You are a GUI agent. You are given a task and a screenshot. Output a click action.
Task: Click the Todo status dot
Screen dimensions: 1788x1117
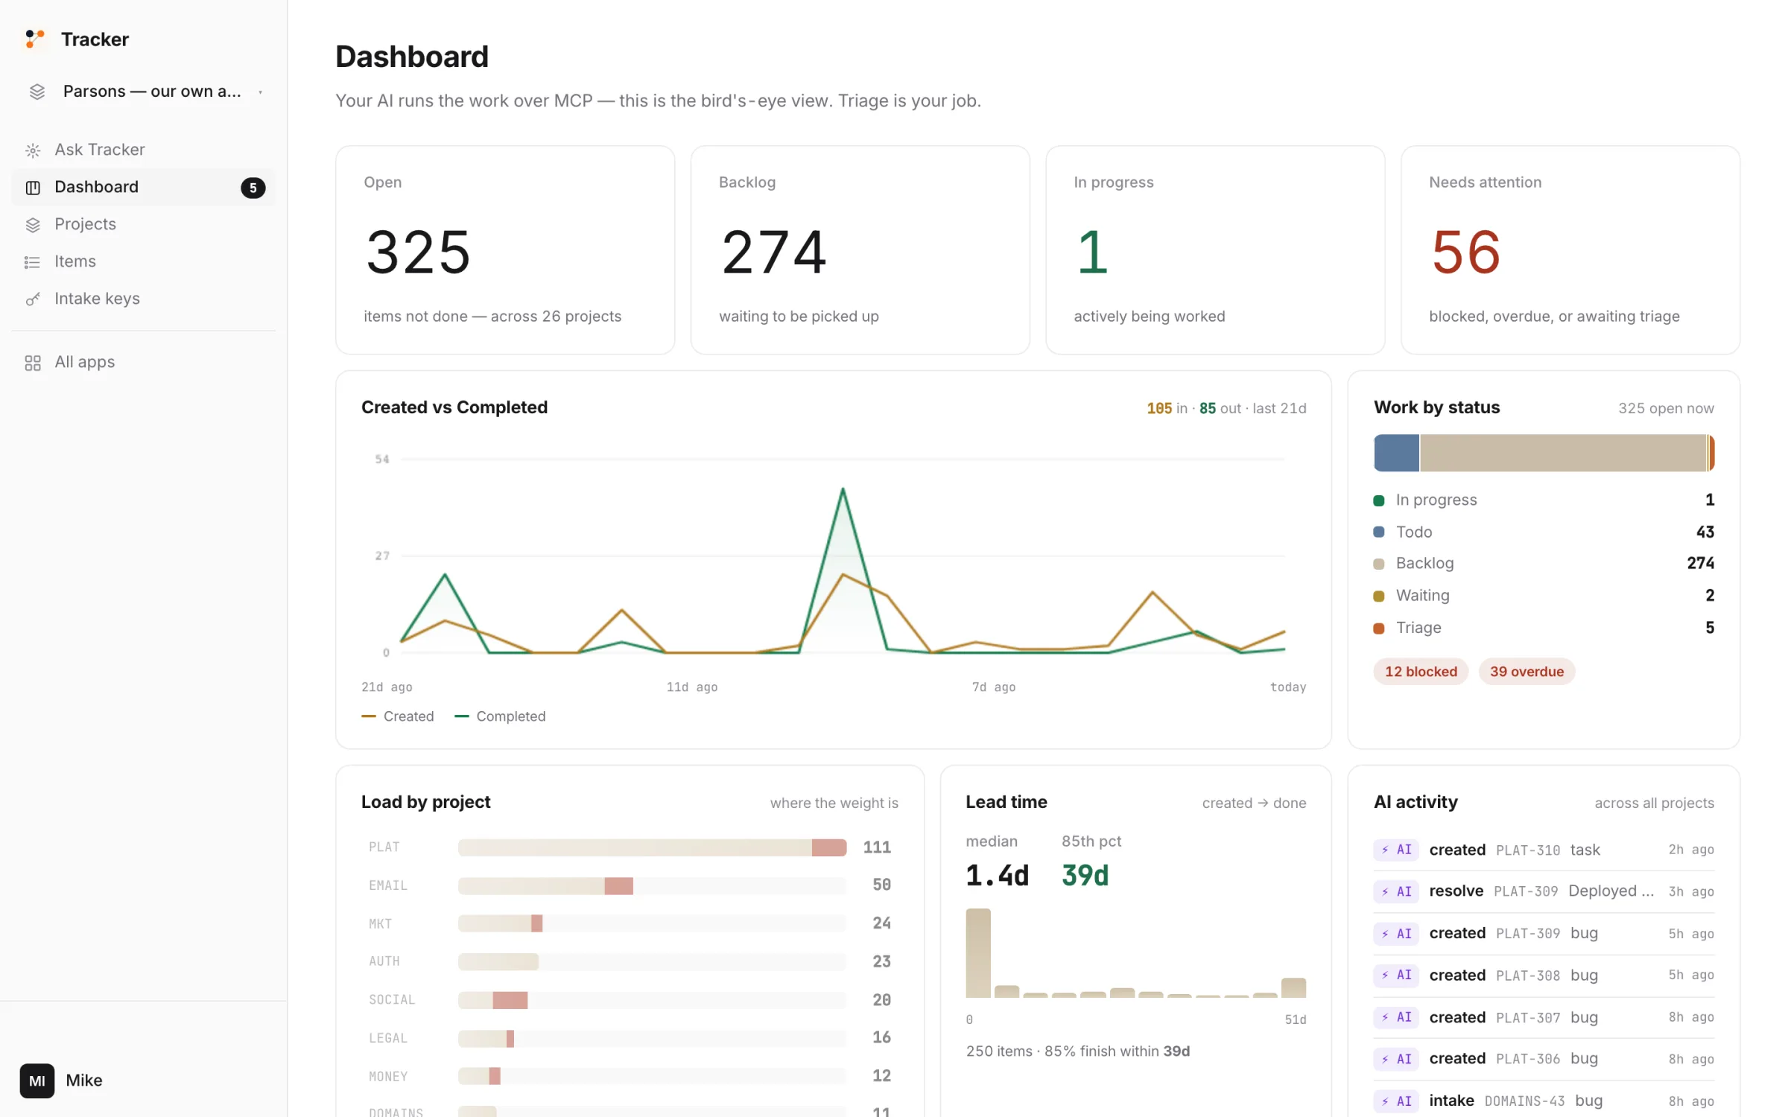[x=1379, y=532]
